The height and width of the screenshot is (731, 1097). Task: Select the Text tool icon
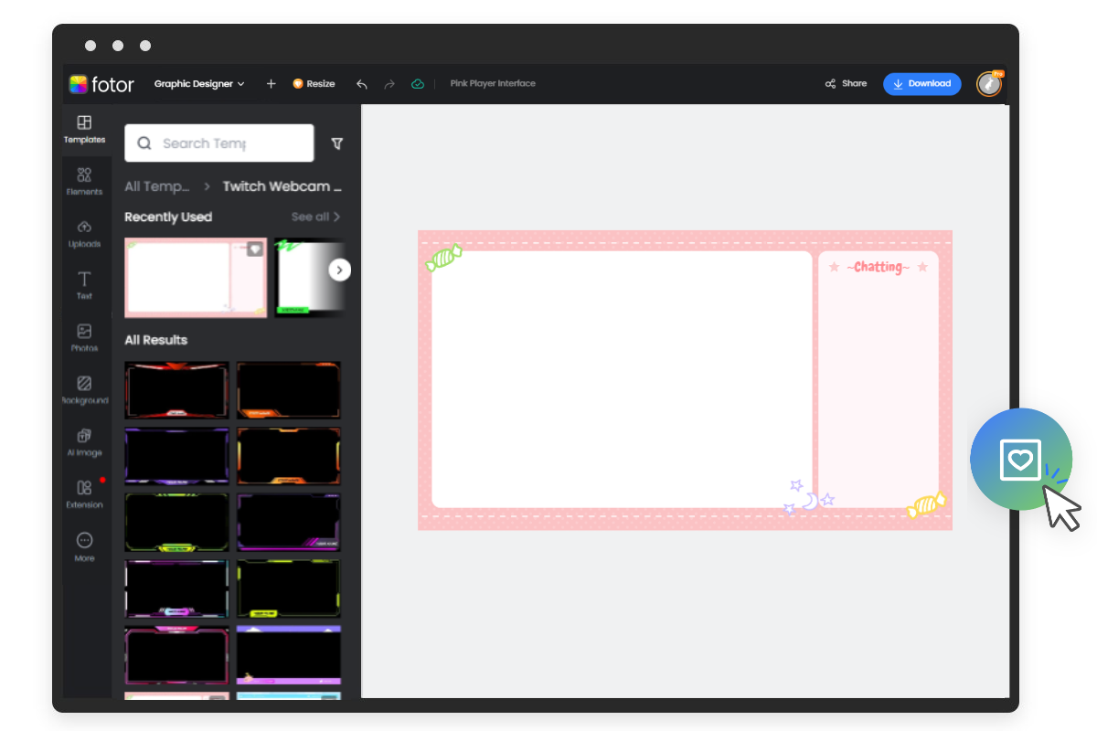point(84,285)
